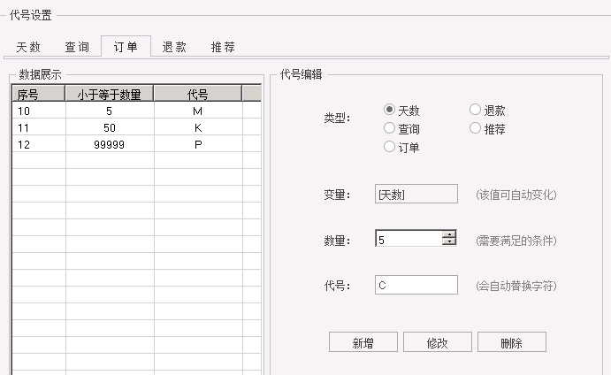
Task: Choose the 推荐 type radio button
Action: pyautogui.click(x=475, y=128)
